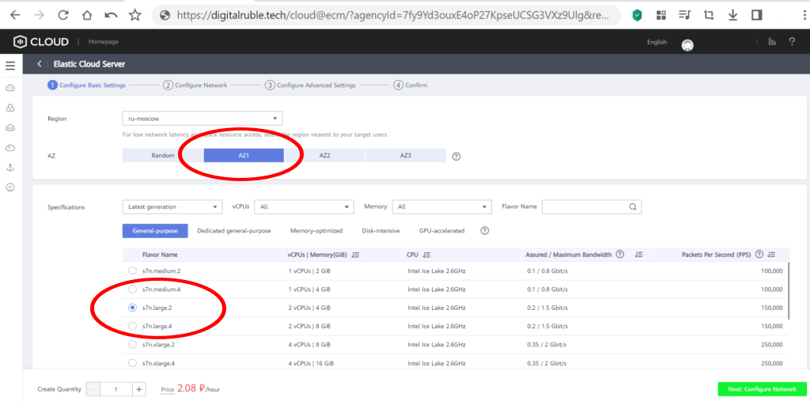Click the anchor icon in sidebar

tap(9, 168)
